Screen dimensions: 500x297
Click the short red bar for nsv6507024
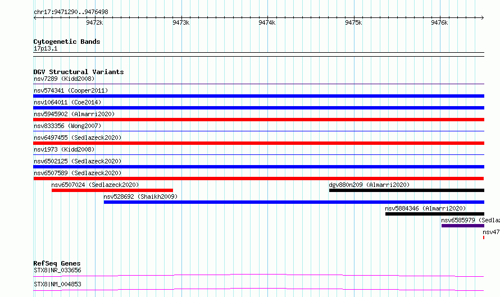pos(112,190)
